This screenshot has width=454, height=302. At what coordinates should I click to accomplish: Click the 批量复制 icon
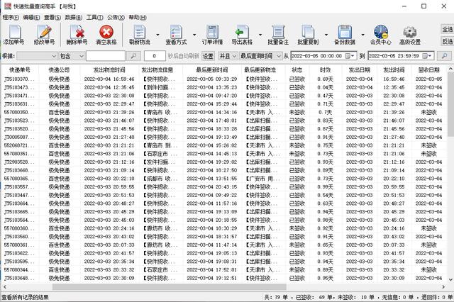pos(308,32)
